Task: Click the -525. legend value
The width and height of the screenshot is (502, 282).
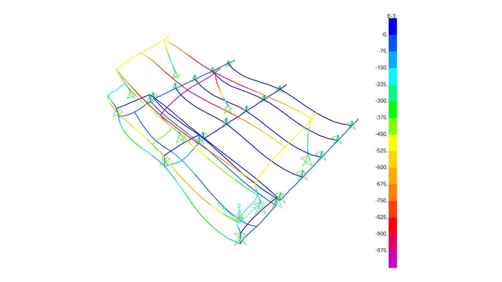Action: [x=382, y=151]
